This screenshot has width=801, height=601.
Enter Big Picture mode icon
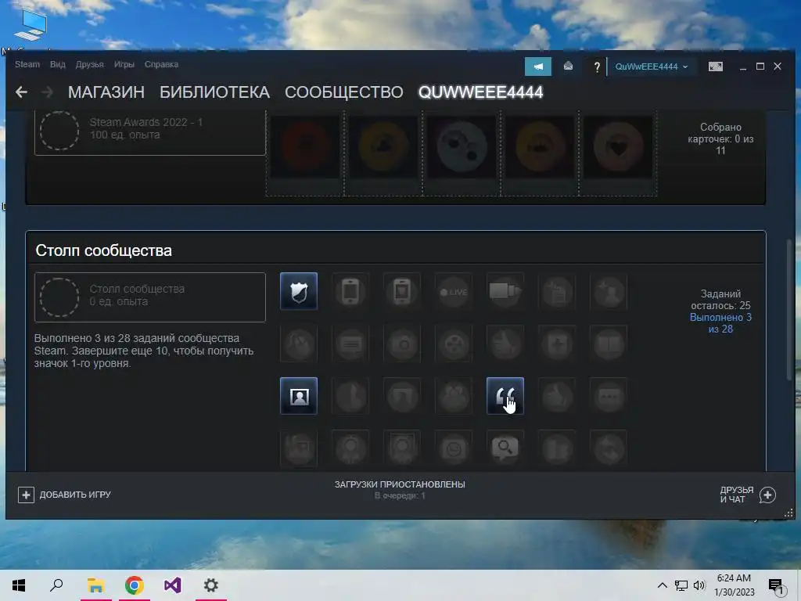click(715, 67)
